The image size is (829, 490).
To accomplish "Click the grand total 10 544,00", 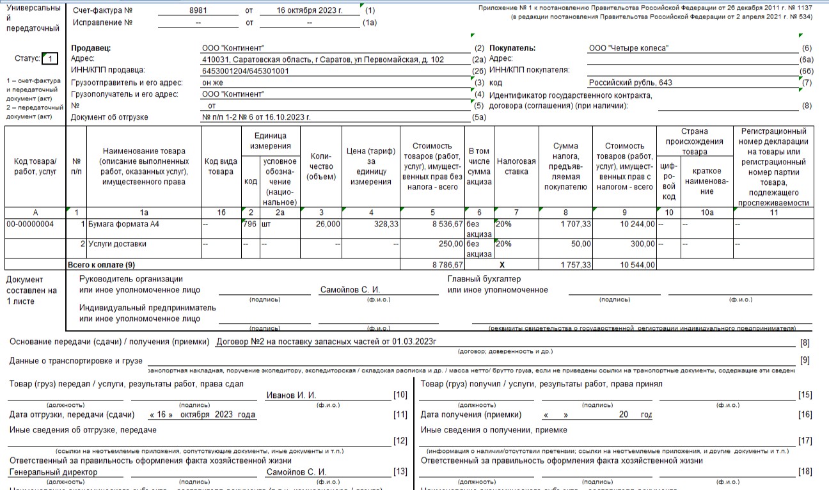I will 625,264.
